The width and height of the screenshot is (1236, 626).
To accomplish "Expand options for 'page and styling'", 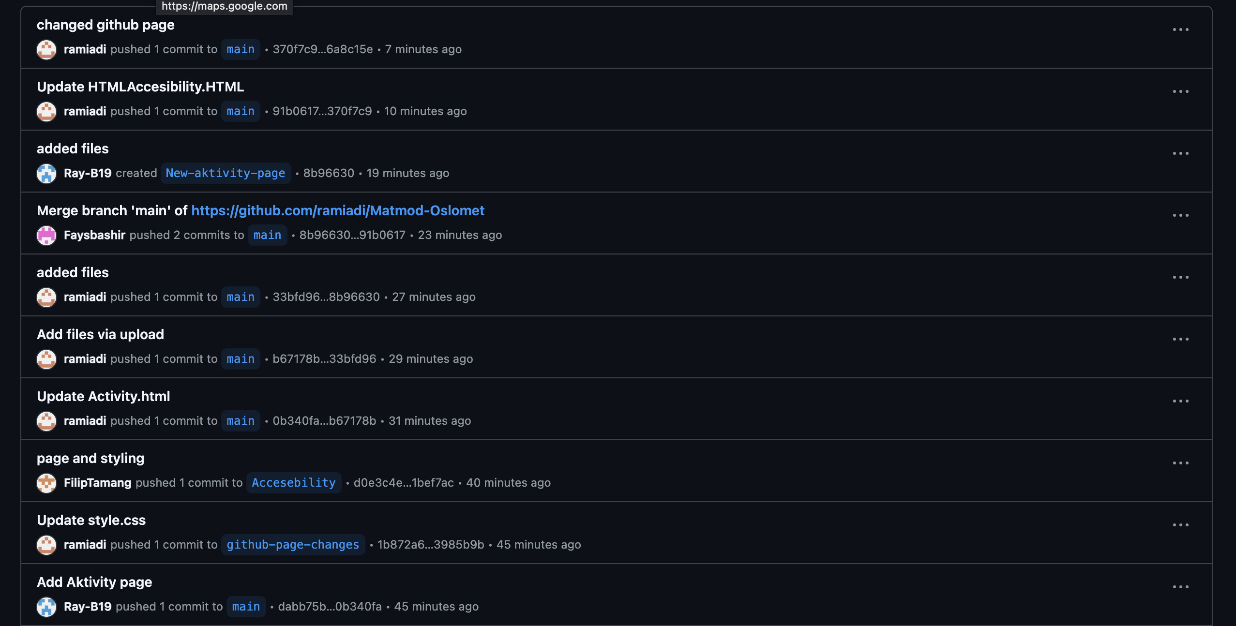I will [x=1180, y=463].
